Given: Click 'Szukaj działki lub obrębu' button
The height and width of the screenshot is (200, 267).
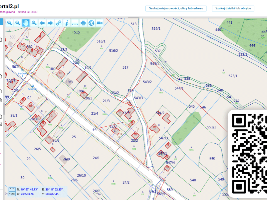Looking at the screenshot, I should [x=233, y=8].
